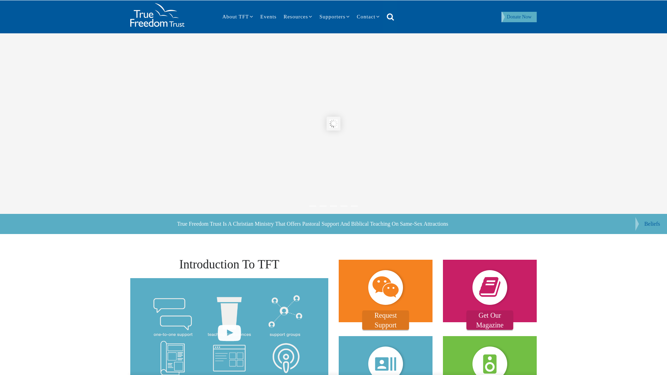The height and width of the screenshot is (375, 667).
Task: Select the first slider pagination dash
Action: (x=313, y=206)
